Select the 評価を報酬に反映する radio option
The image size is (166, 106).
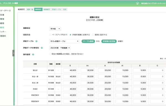click(x=70, y=35)
